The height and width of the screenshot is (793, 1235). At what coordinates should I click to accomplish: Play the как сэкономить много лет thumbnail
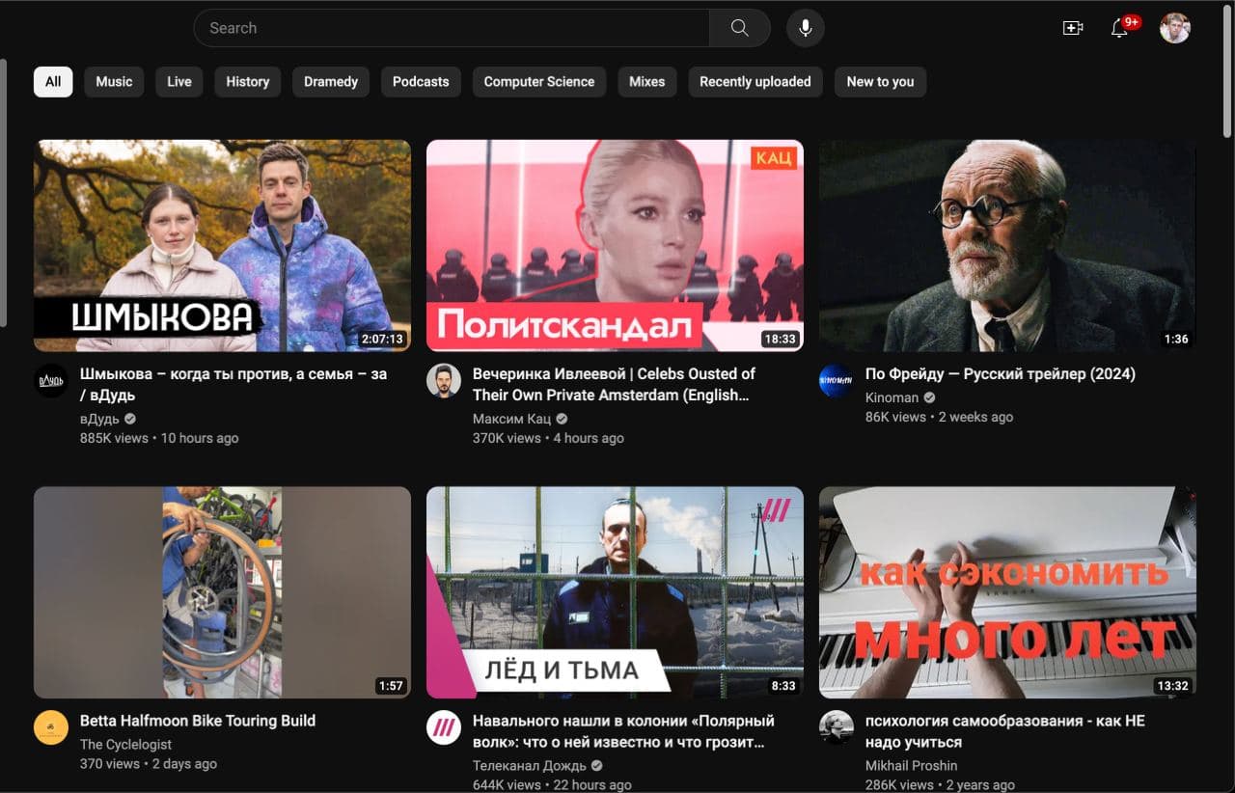pyautogui.click(x=1007, y=592)
